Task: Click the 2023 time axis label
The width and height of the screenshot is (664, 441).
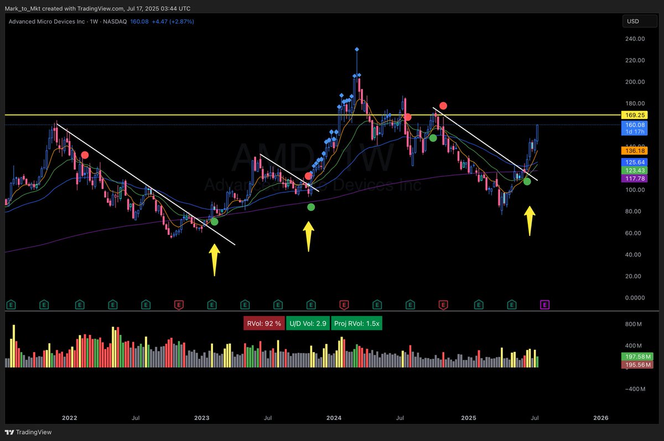Action: pyautogui.click(x=202, y=418)
